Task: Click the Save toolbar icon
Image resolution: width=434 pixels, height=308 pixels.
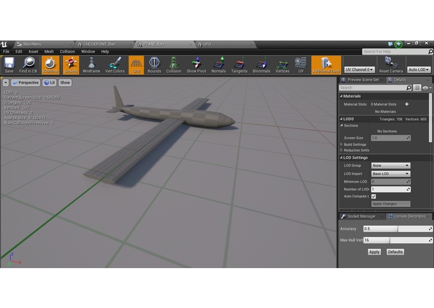Action: tap(9, 65)
